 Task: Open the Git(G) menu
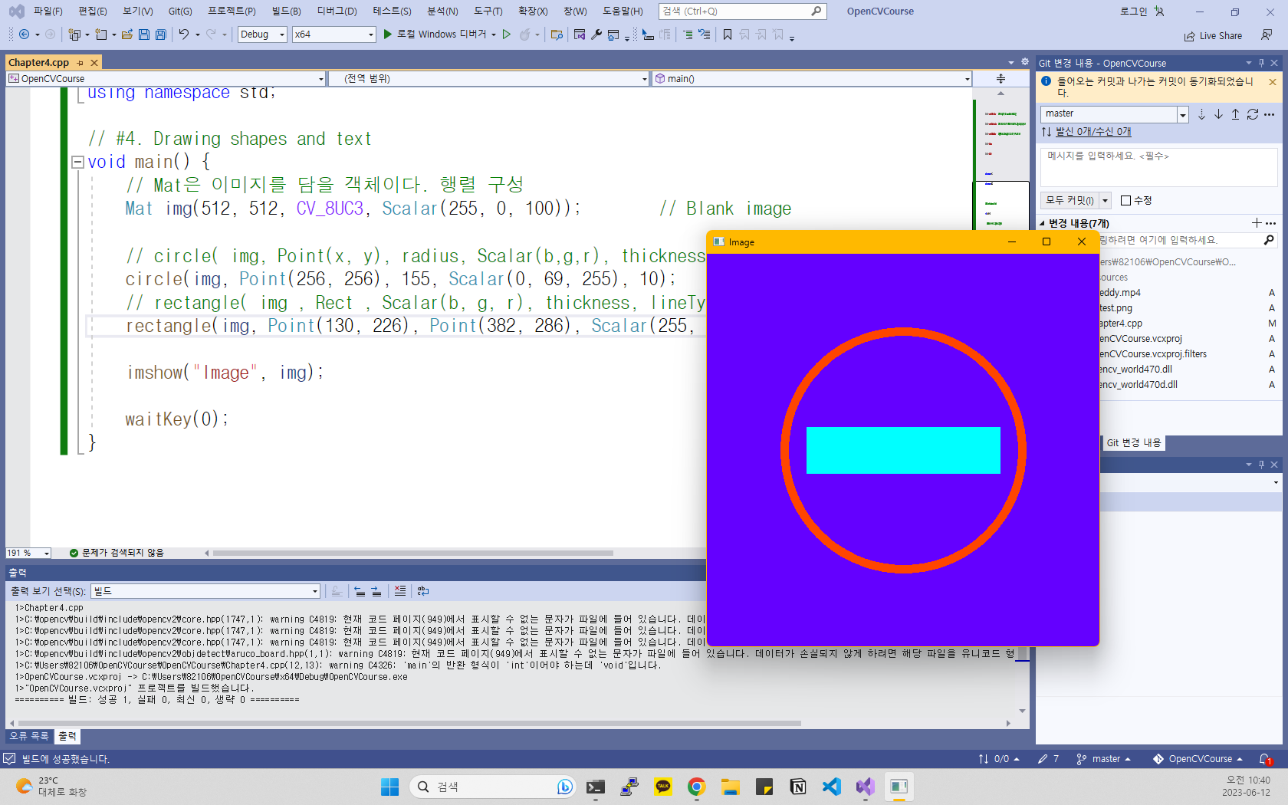click(x=180, y=11)
